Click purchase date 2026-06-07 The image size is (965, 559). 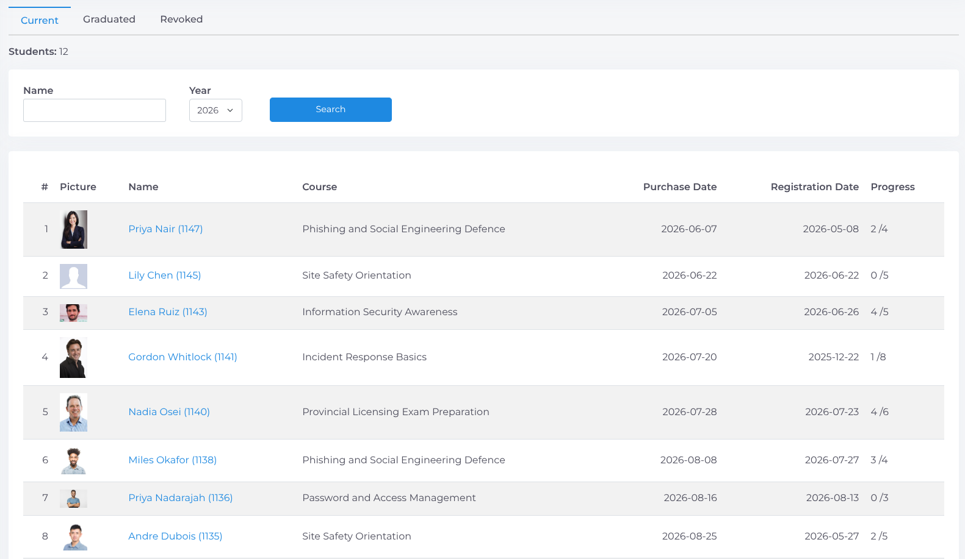tap(689, 229)
